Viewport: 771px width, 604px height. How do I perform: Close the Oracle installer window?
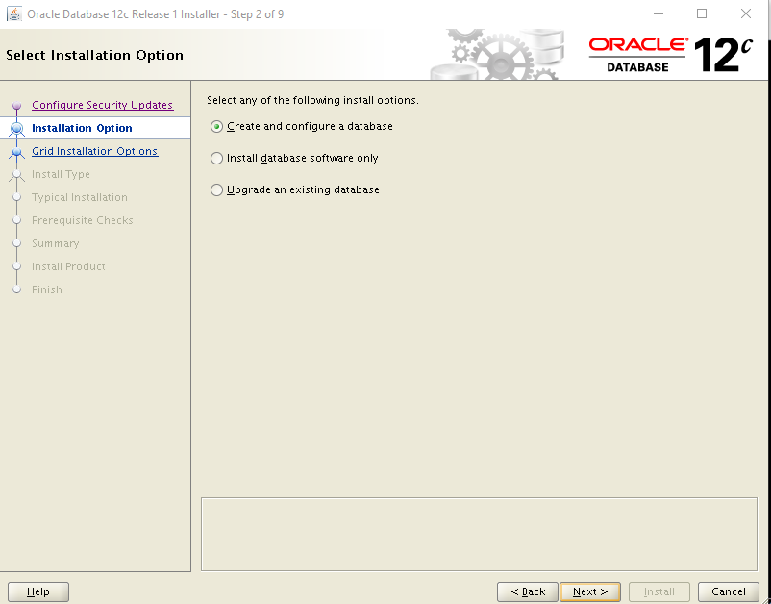(x=745, y=13)
